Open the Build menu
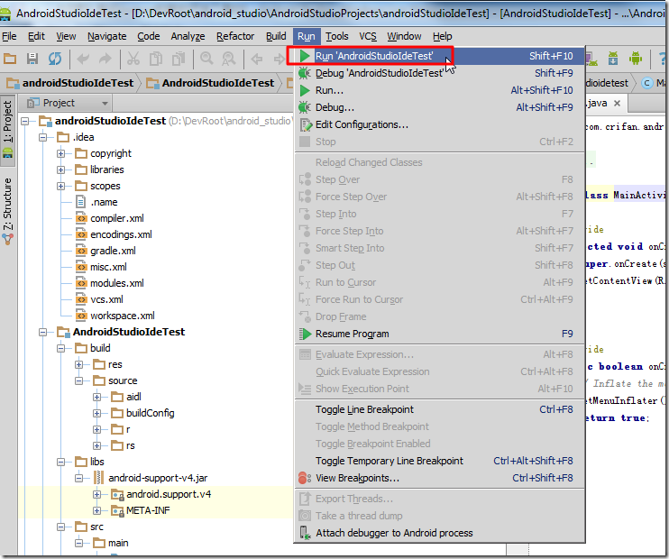This screenshot has width=669, height=559. (276, 36)
